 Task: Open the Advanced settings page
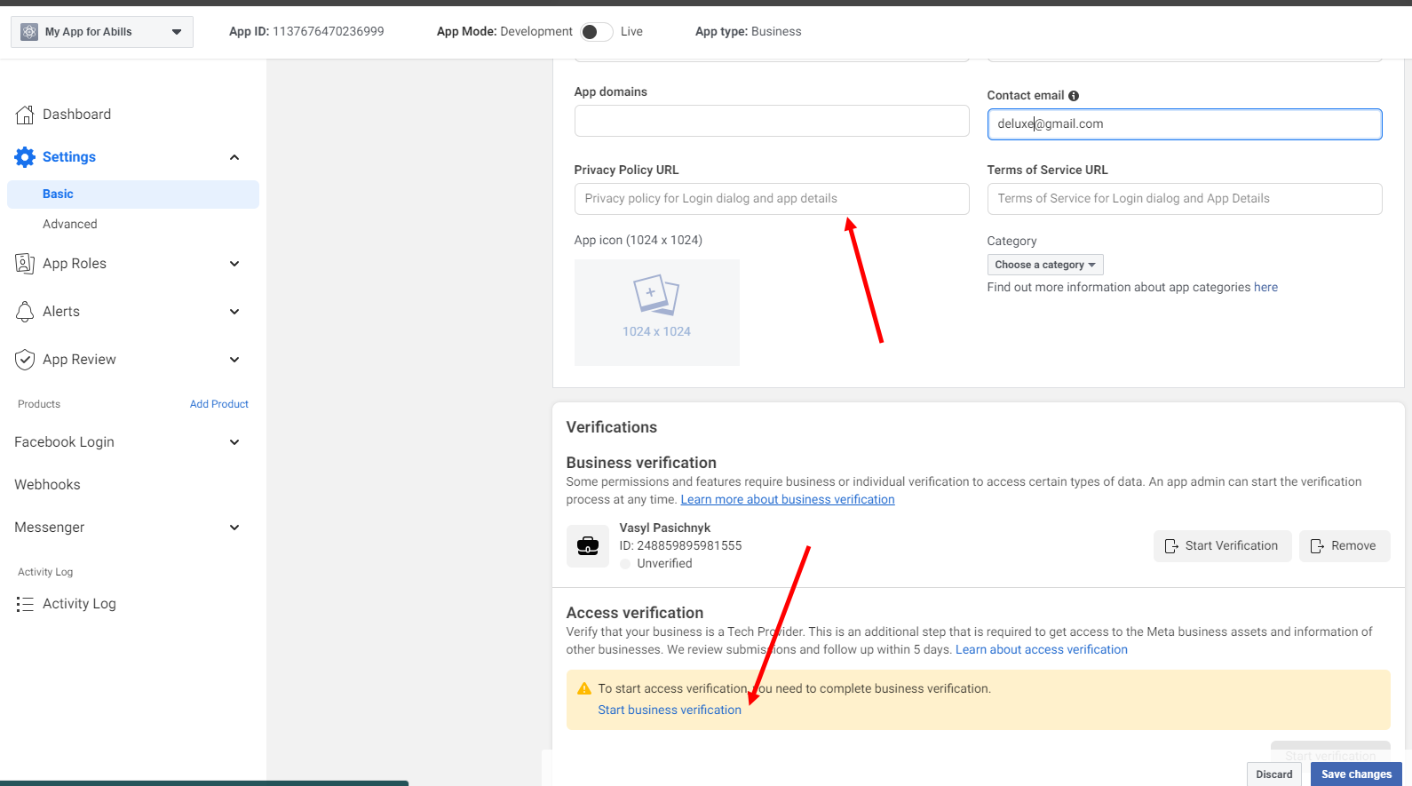(x=70, y=225)
